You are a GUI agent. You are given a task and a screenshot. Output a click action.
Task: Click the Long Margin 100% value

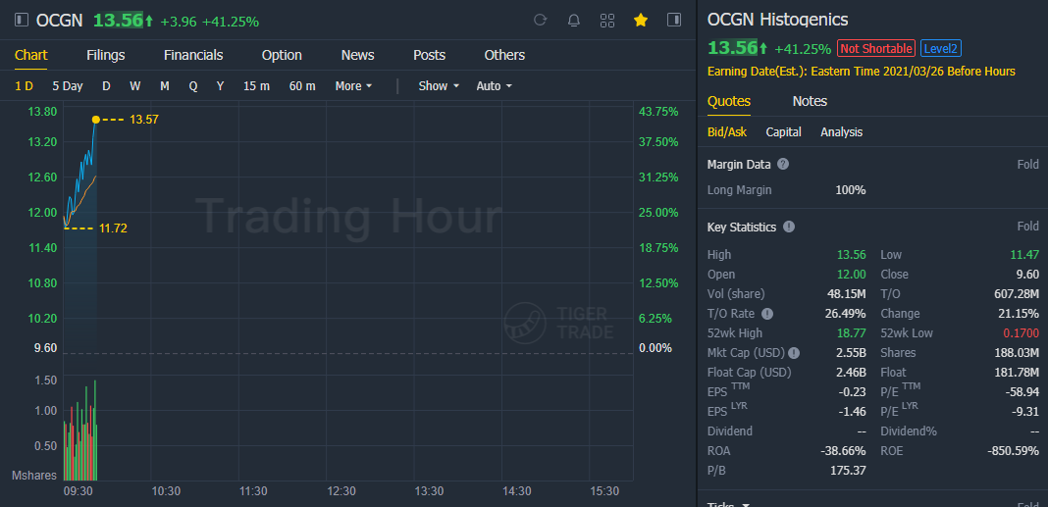click(x=850, y=190)
